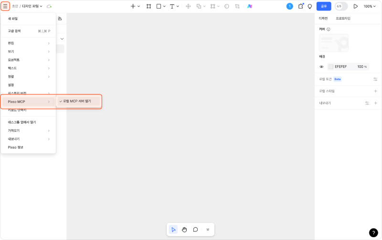Switch to the 프로토타입 tab
Viewport: 382px width, 240px height.
point(343,18)
